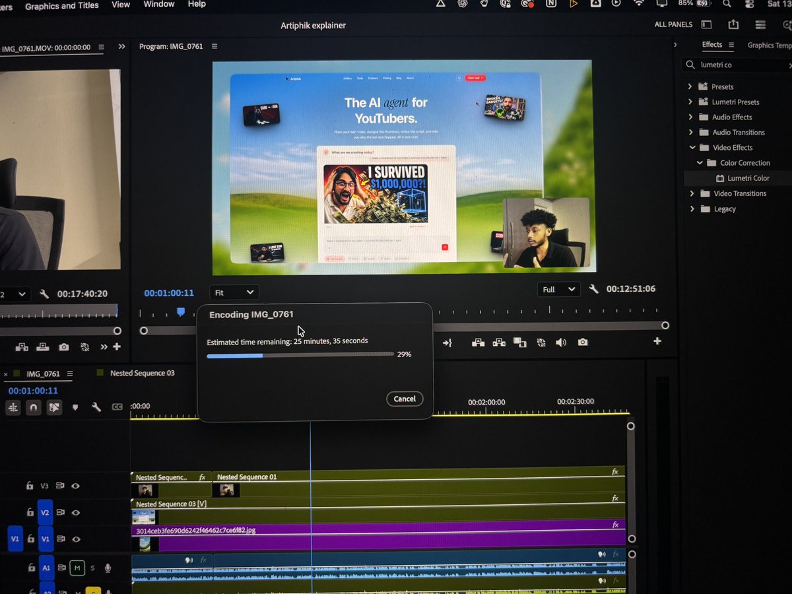This screenshot has width=792, height=594.
Task: Toggle V1 track output eye
Action: [75, 539]
